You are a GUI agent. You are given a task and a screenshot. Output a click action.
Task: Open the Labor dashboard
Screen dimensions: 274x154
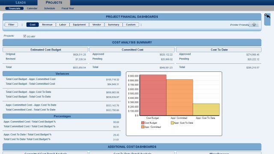[63, 25]
